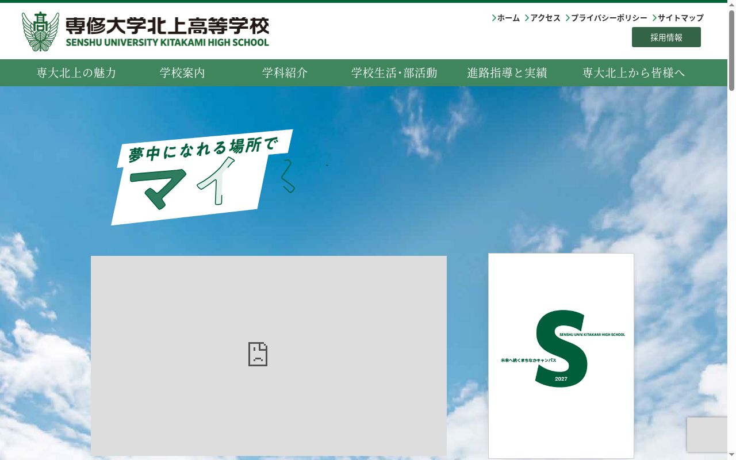Image resolution: width=736 pixels, height=460 pixels.
Task: Open the 進路指導と実績 menu
Action: click(507, 73)
